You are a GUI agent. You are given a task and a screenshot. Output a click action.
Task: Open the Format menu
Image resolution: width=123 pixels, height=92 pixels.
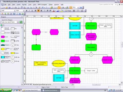pyautogui.click(x=24, y=5)
